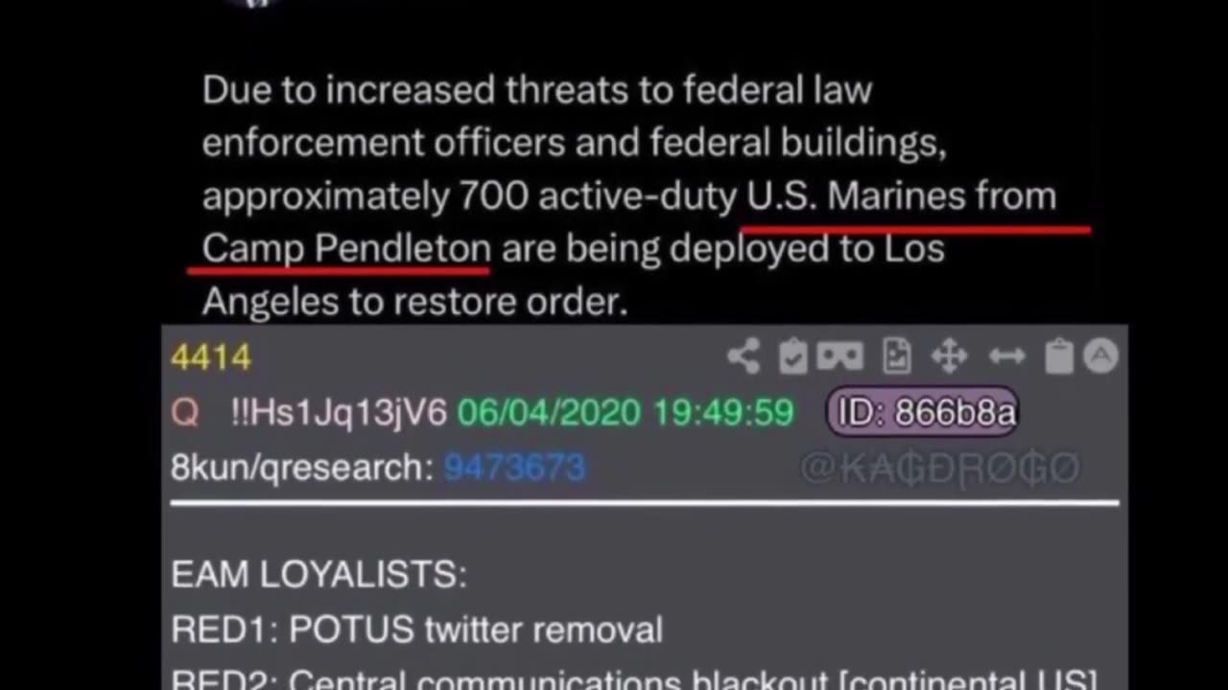Viewport: 1228px width, 690px height.
Task: Click tripcode !!Hs1Jq13jV6
Action: point(339,413)
